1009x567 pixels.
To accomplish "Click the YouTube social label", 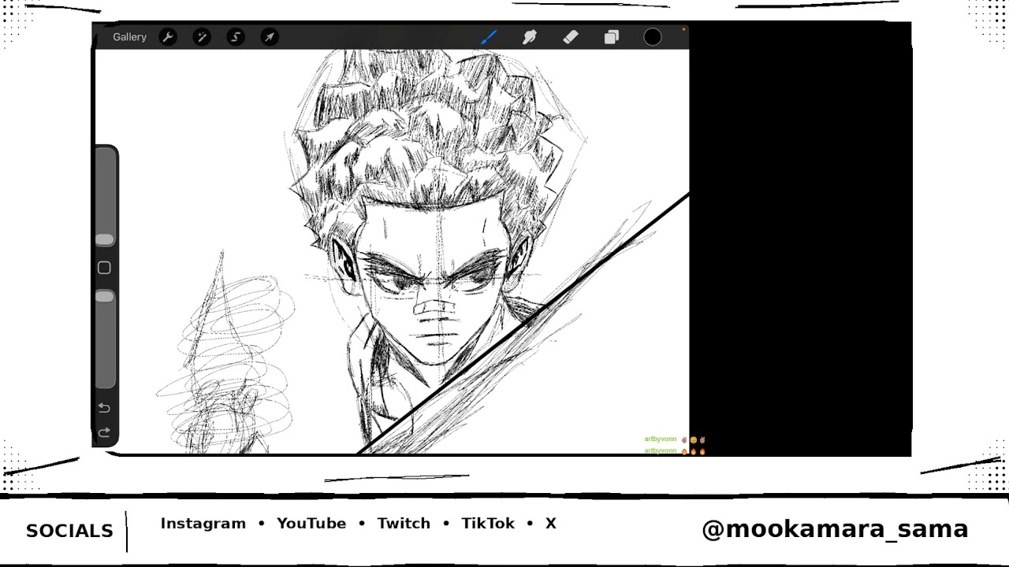I will pos(311,524).
